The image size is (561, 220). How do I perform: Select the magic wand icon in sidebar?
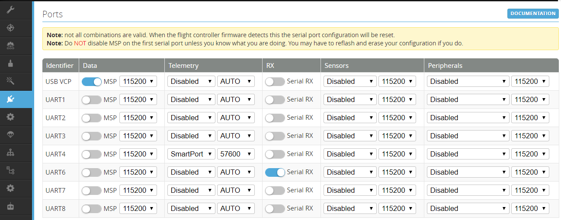coord(11,81)
